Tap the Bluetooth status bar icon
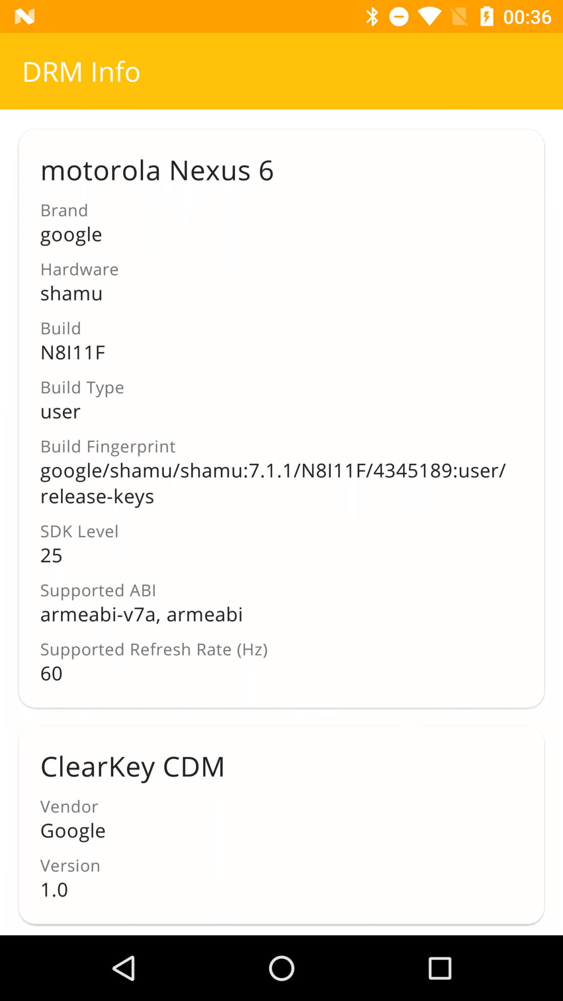563x1001 pixels. [373, 16]
